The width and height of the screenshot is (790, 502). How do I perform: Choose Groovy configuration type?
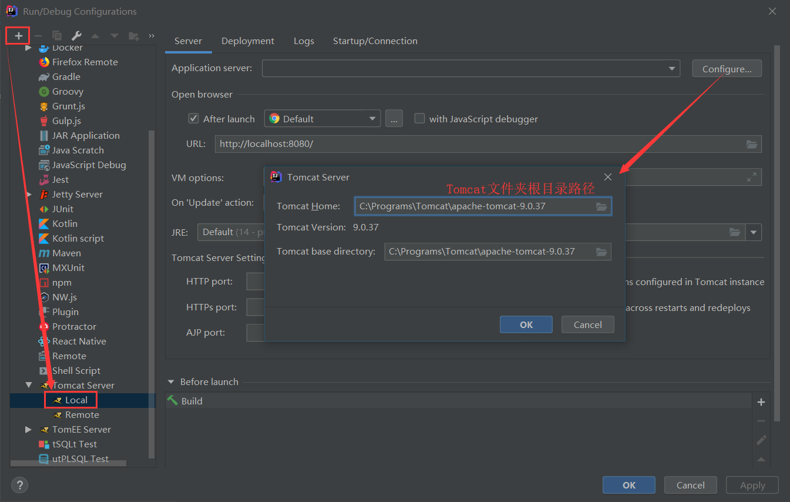(x=68, y=91)
